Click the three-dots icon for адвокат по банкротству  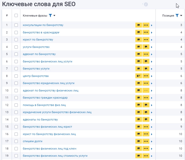146,54
